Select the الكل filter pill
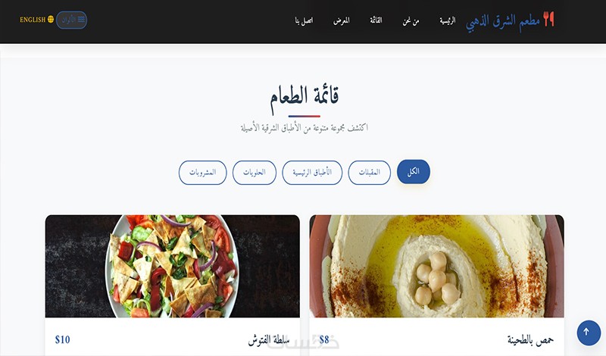 tap(413, 172)
